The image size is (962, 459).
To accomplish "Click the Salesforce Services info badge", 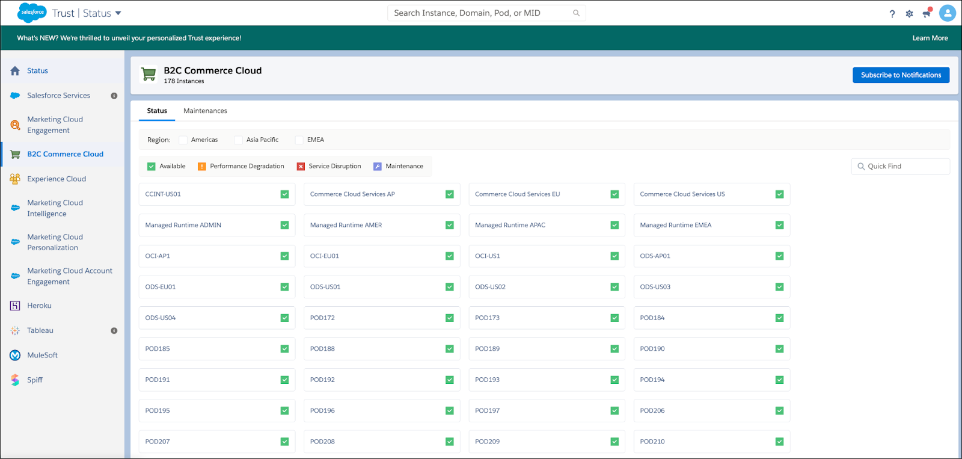I will click(x=114, y=96).
